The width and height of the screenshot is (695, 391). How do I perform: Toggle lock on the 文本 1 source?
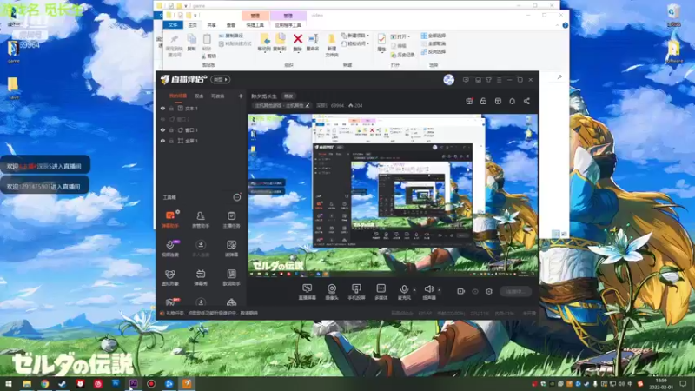171,108
